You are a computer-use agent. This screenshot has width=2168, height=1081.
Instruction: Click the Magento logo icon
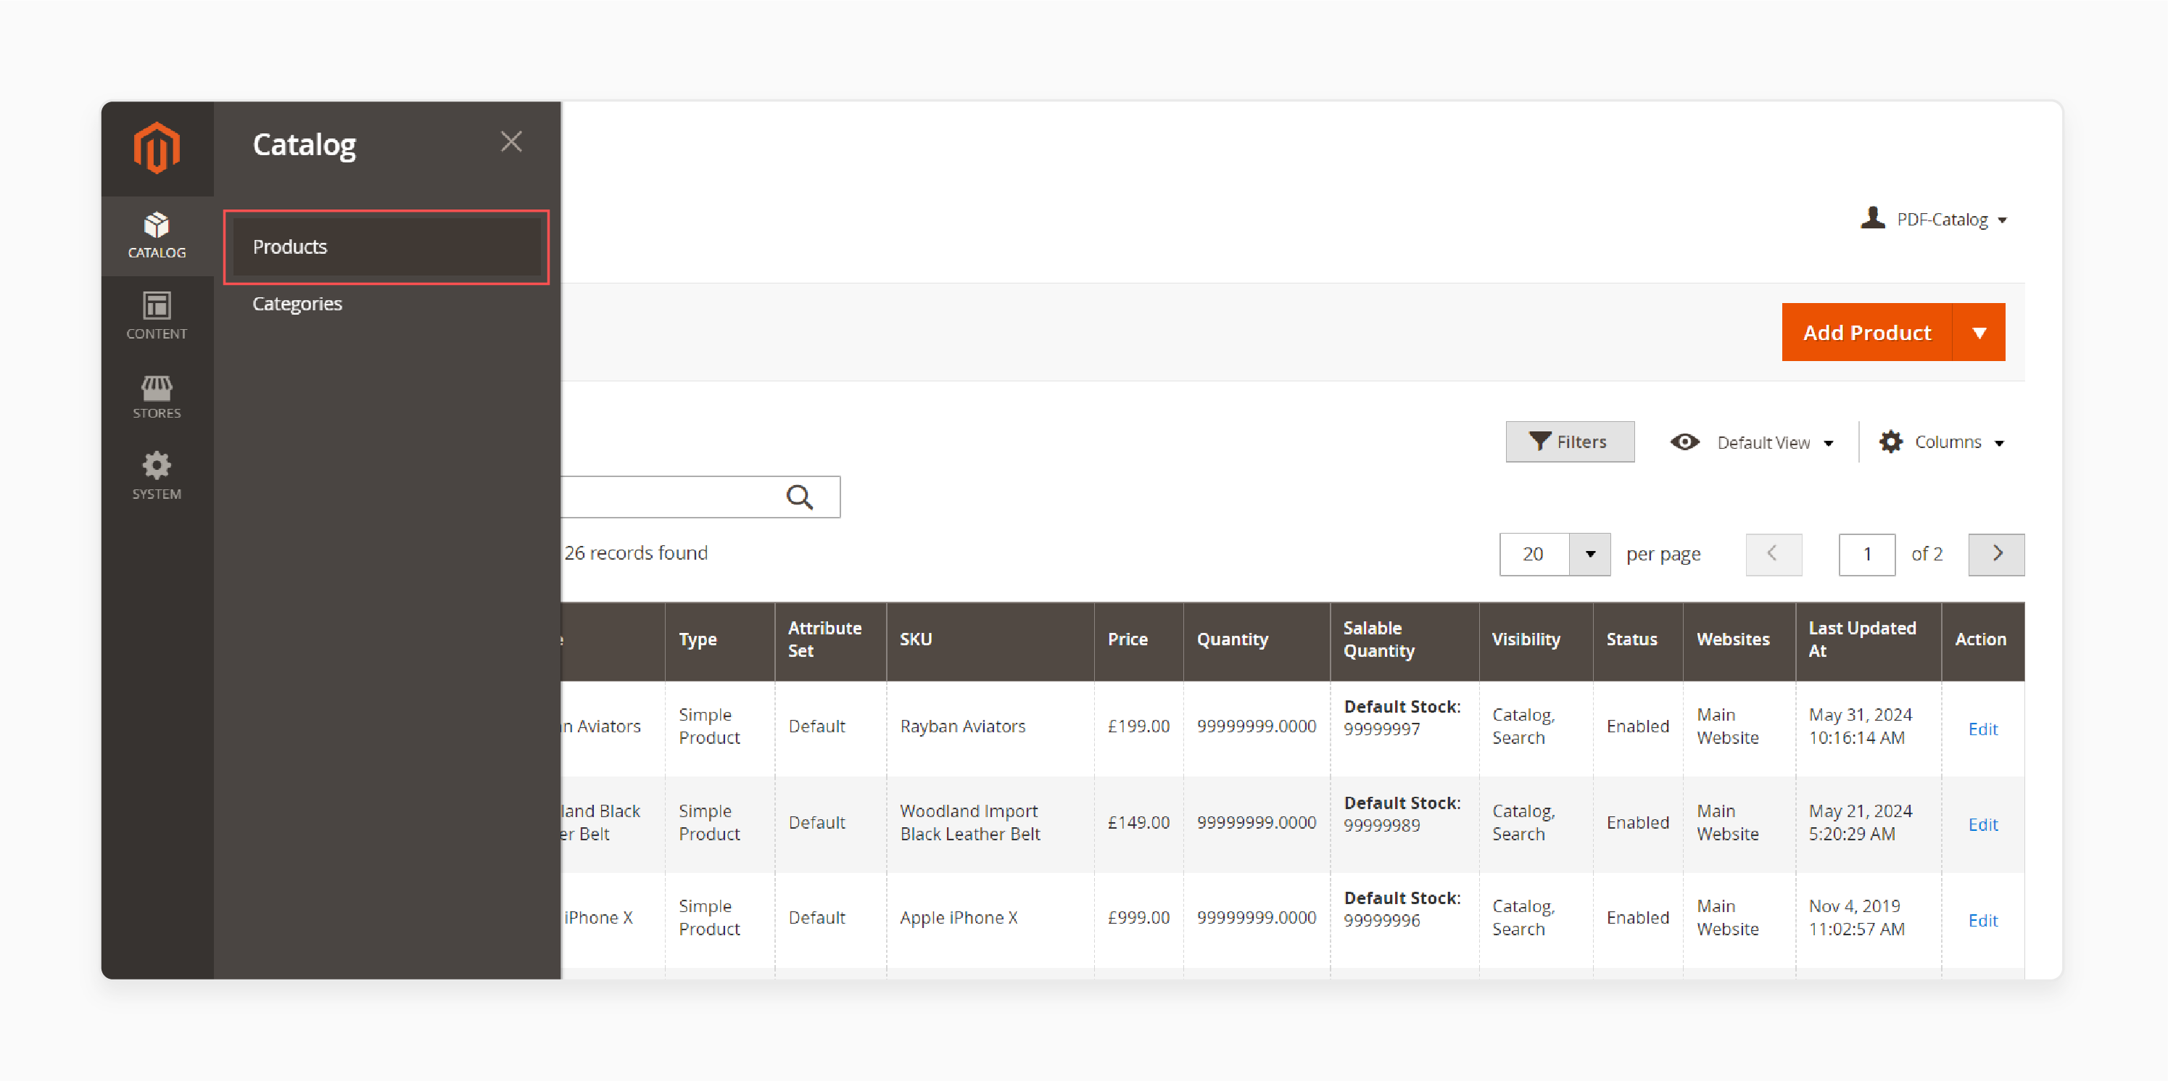[157, 148]
